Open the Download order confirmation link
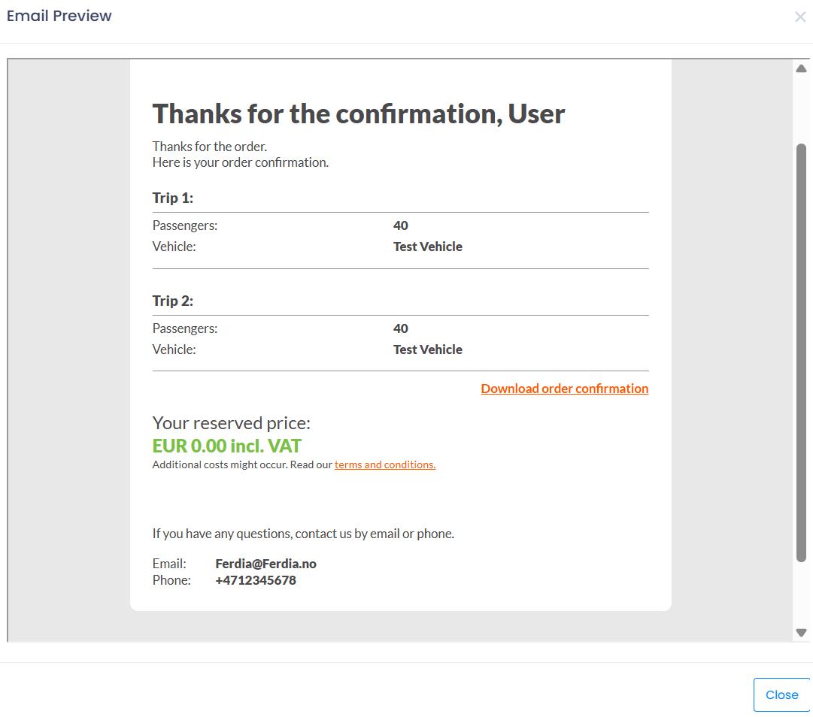813x717 pixels. [564, 389]
